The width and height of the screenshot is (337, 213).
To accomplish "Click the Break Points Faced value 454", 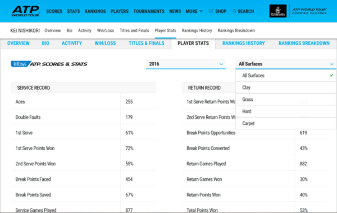I will (129, 179).
